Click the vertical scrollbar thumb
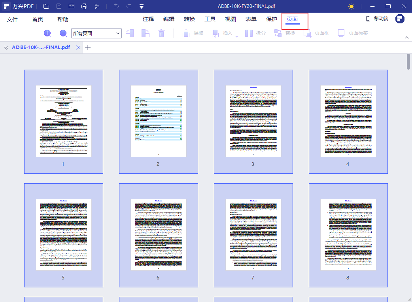 [x=408, y=62]
